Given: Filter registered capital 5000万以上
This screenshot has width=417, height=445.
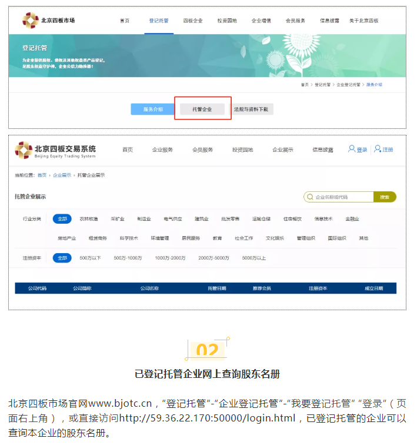Looking at the screenshot, I should 254,258.
